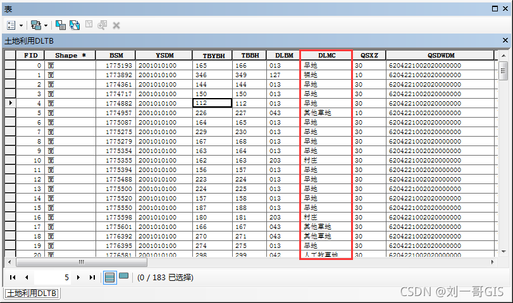Image resolution: width=513 pixels, height=303 pixels.
Task: Click the YSDM column header
Action: [164, 55]
